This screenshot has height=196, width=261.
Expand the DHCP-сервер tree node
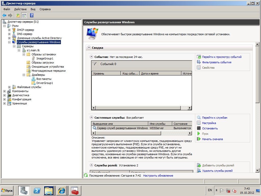coord(9,30)
